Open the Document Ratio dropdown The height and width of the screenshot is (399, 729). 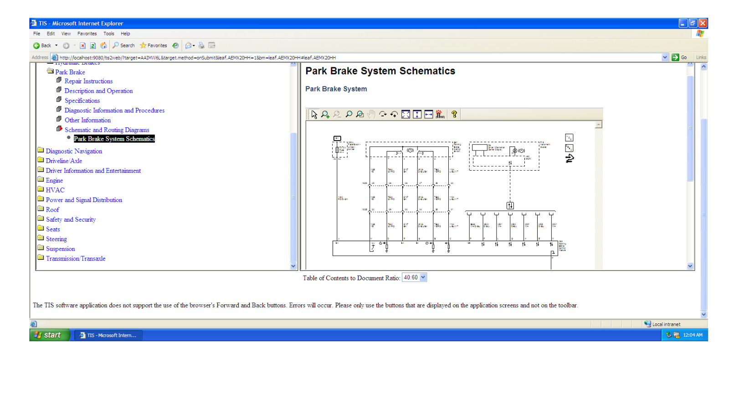pos(423,278)
